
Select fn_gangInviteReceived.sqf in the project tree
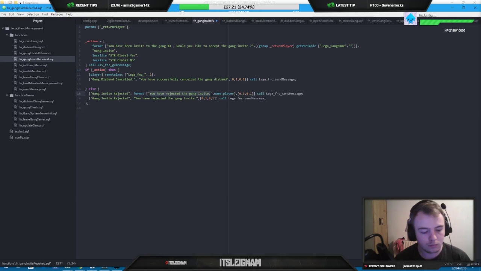coord(36,59)
